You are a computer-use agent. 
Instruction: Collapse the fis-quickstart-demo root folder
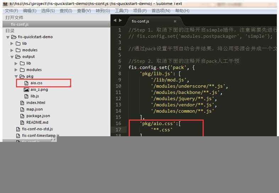pos(8,37)
